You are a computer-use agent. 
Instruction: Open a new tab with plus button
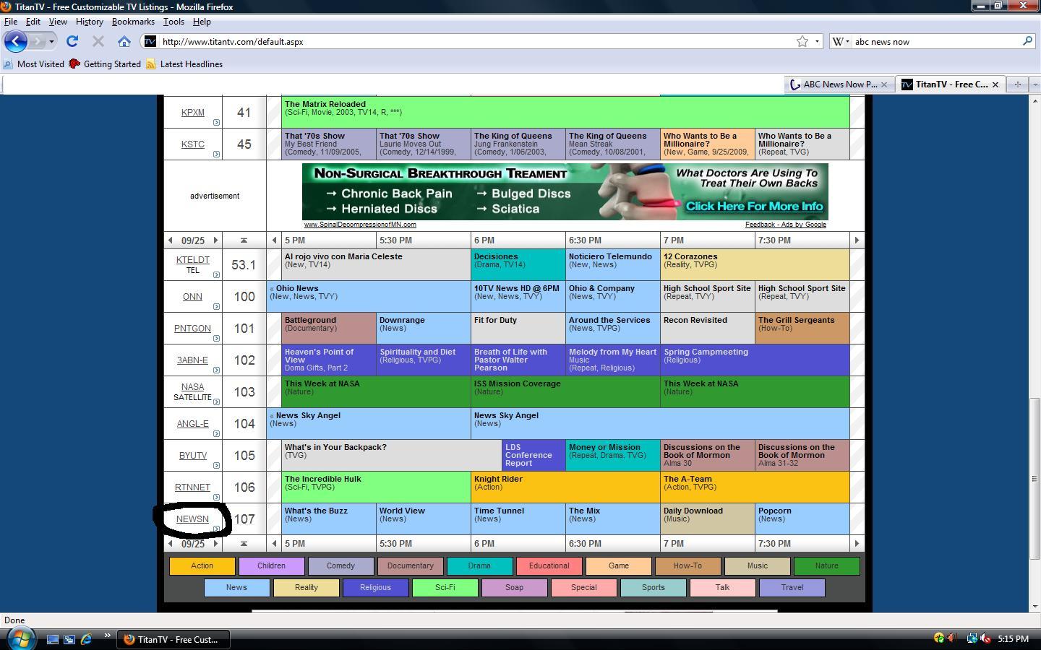click(1017, 84)
